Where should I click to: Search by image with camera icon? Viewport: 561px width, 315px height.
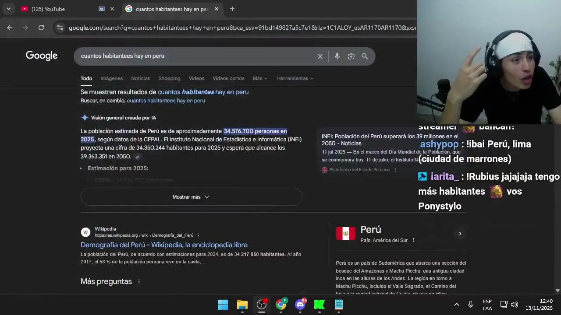tap(351, 56)
